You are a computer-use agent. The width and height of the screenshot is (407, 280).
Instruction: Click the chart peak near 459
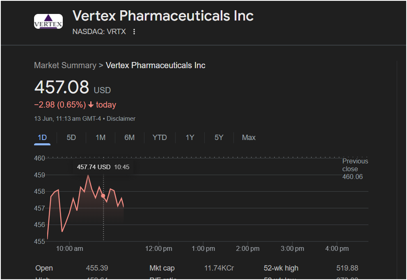pyautogui.click(x=88, y=176)
